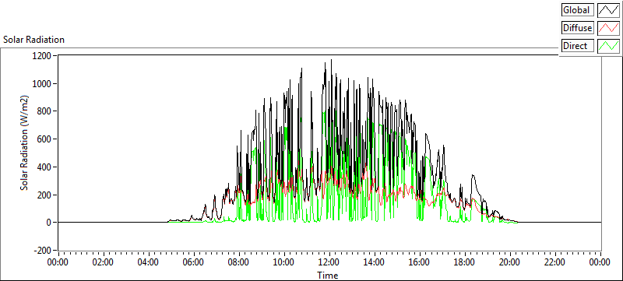Click the Global plot legend line icon

pyautogui.click(x=608, y=10)
